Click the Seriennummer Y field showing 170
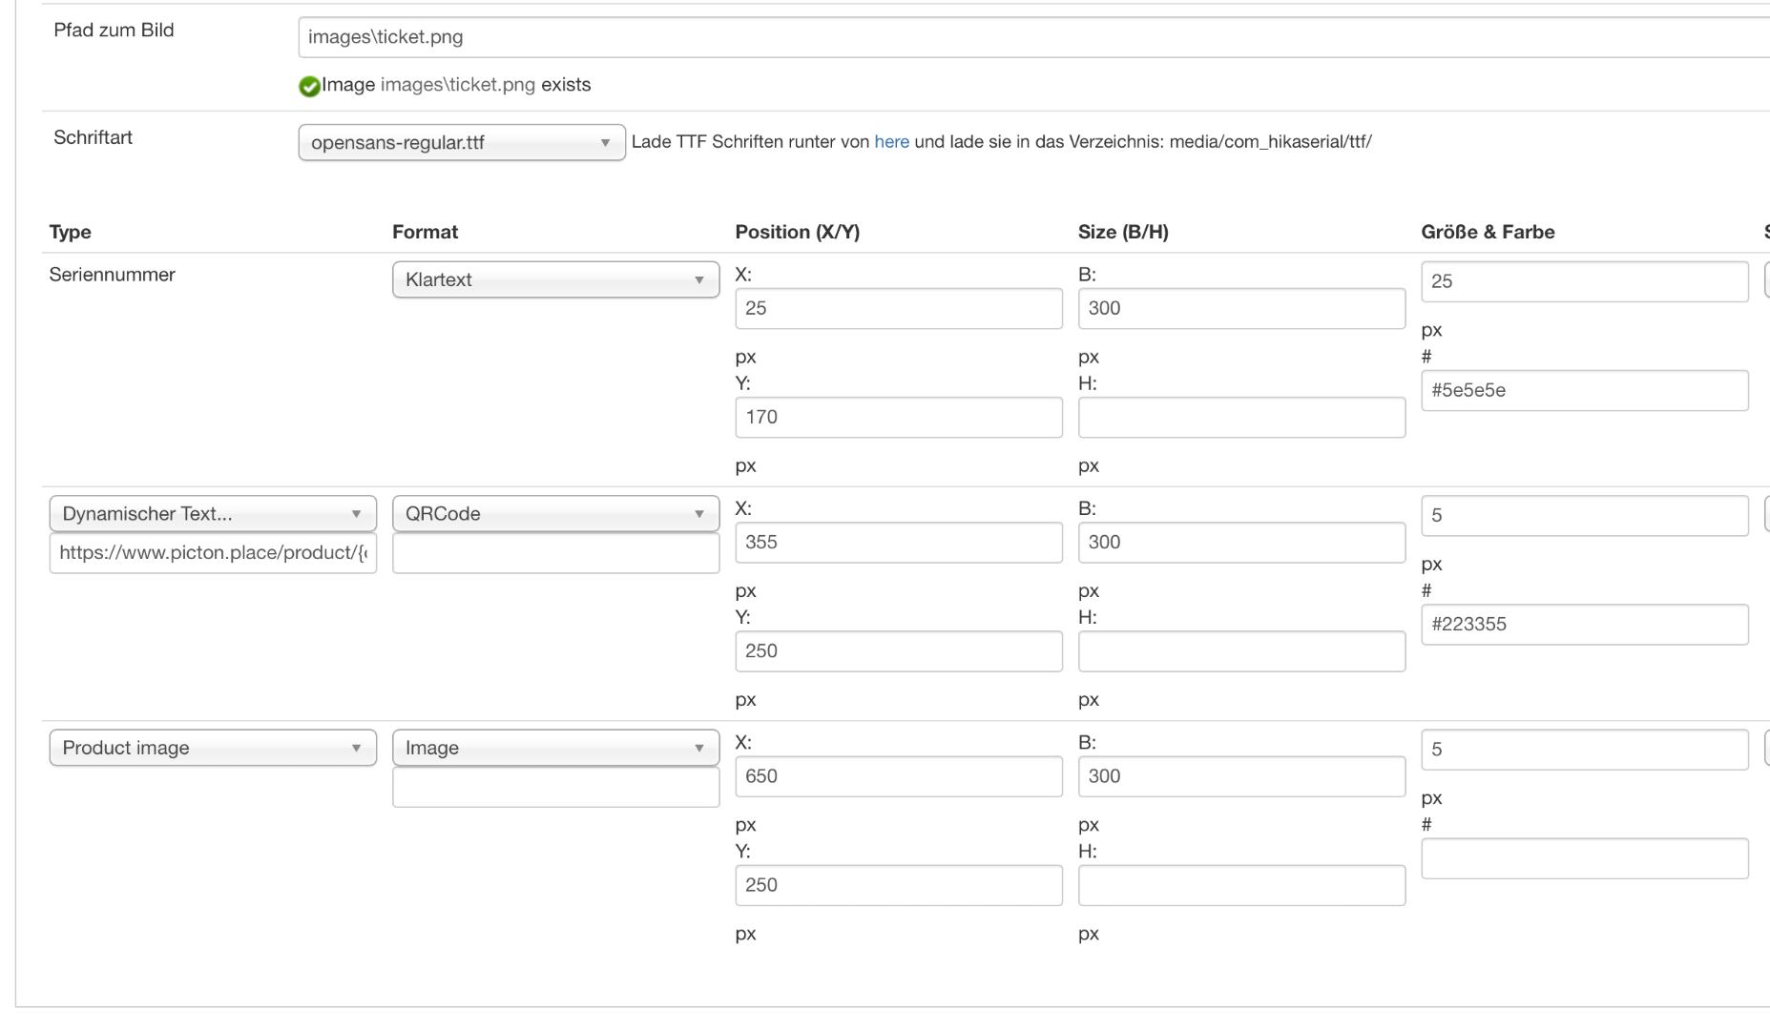The height and width of the screenshot is (1030, 1770). point(898,418)
